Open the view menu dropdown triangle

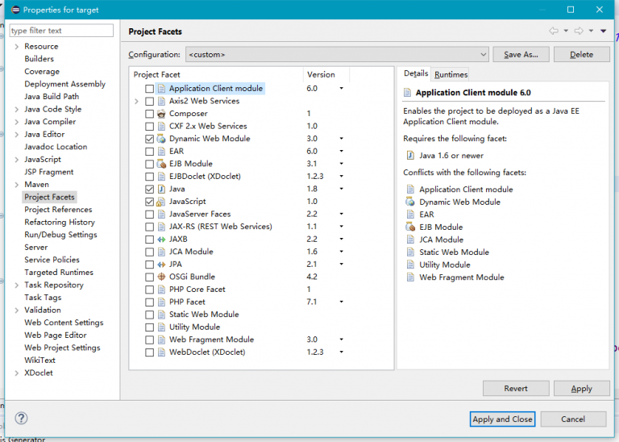tap(603, 31)
